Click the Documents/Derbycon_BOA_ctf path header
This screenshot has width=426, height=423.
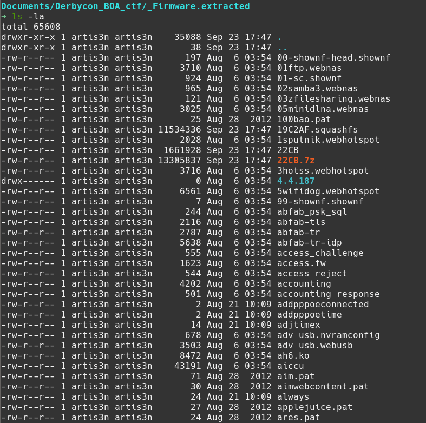(x=126, y=6)
